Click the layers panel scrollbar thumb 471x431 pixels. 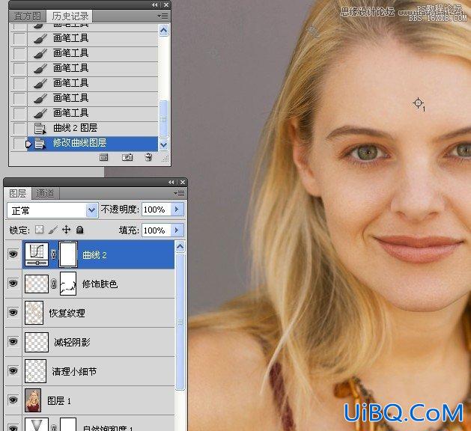click(180, 322)
